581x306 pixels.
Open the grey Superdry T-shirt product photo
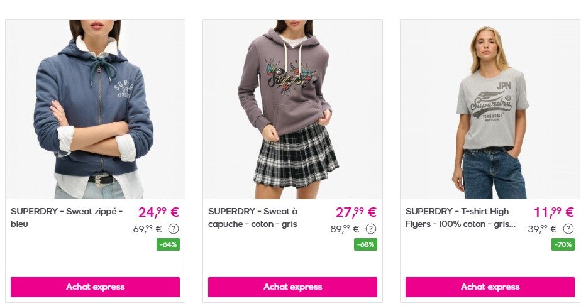coord(490,110)
